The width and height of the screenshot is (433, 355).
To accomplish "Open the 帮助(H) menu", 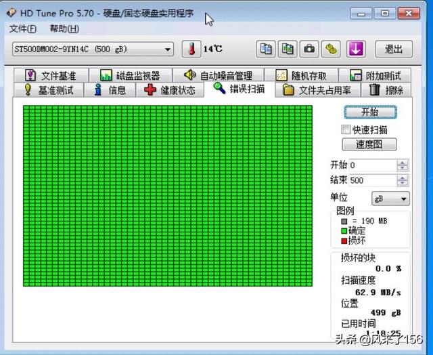I will click(64, 28).
